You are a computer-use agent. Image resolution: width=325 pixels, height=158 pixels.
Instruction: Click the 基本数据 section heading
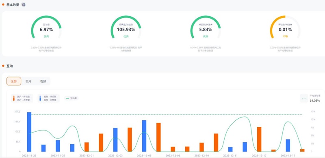point(13,4)
